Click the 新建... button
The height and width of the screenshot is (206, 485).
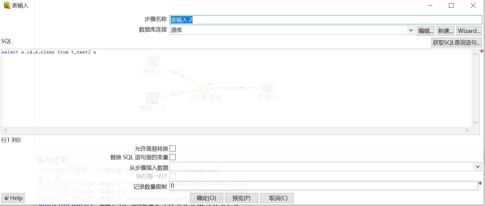(445, 31)
